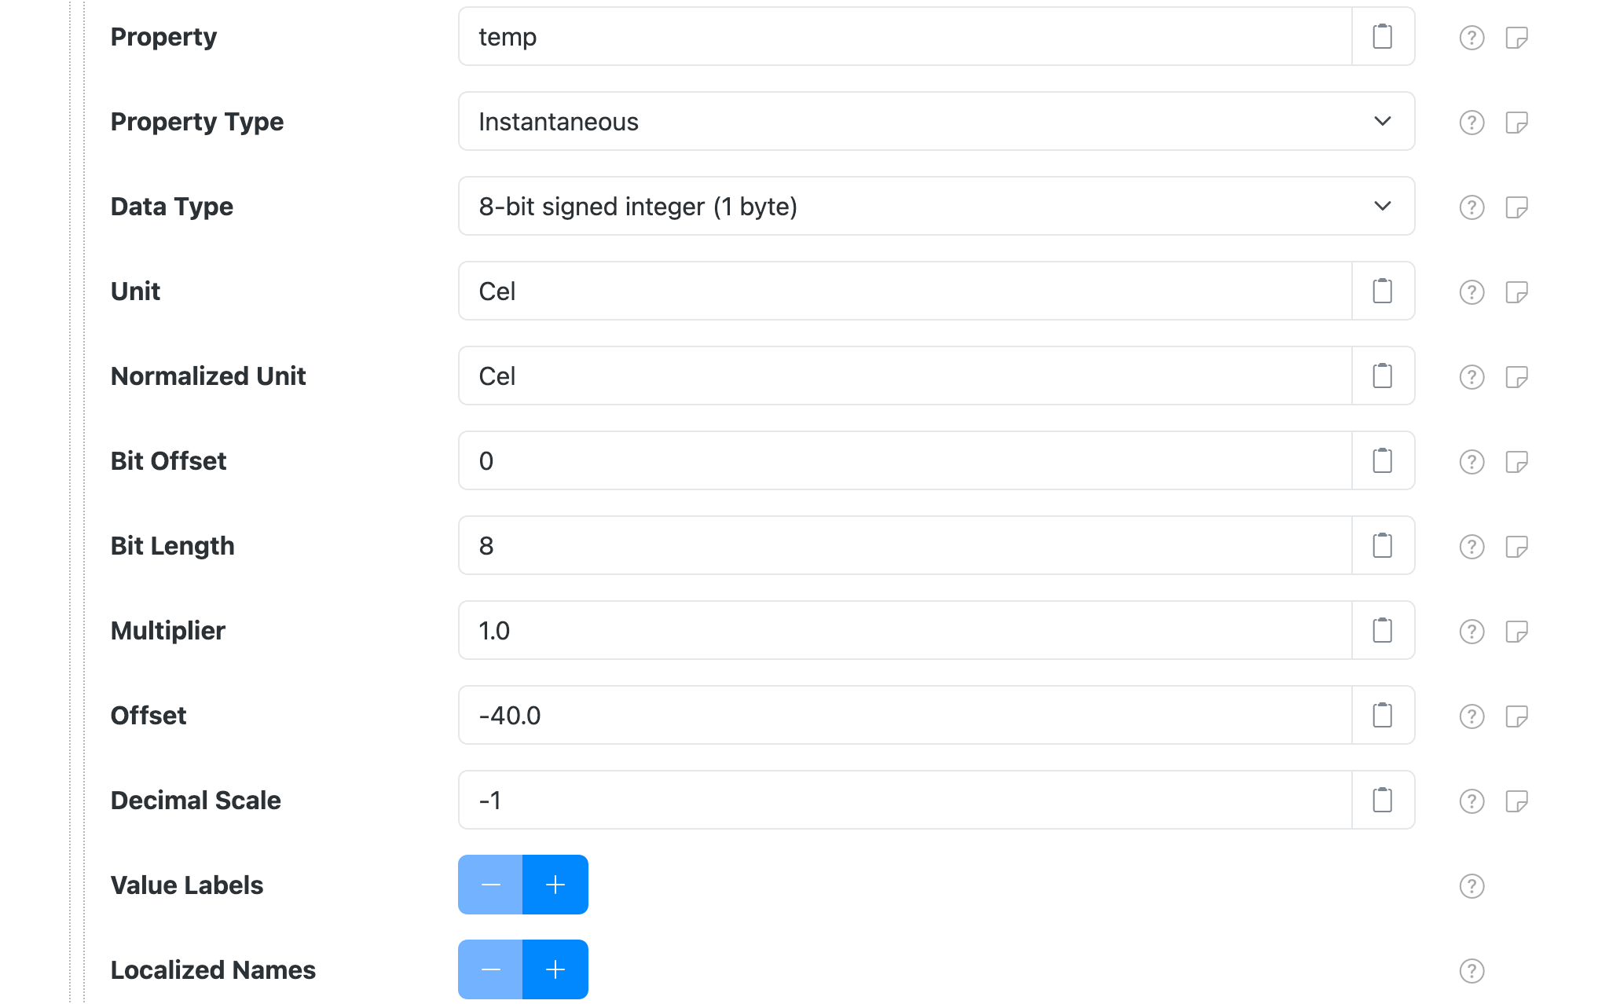Viewport: 1609px width, 1004px height.
Task: Open help for Localized Names
Action: [1471, 970]
